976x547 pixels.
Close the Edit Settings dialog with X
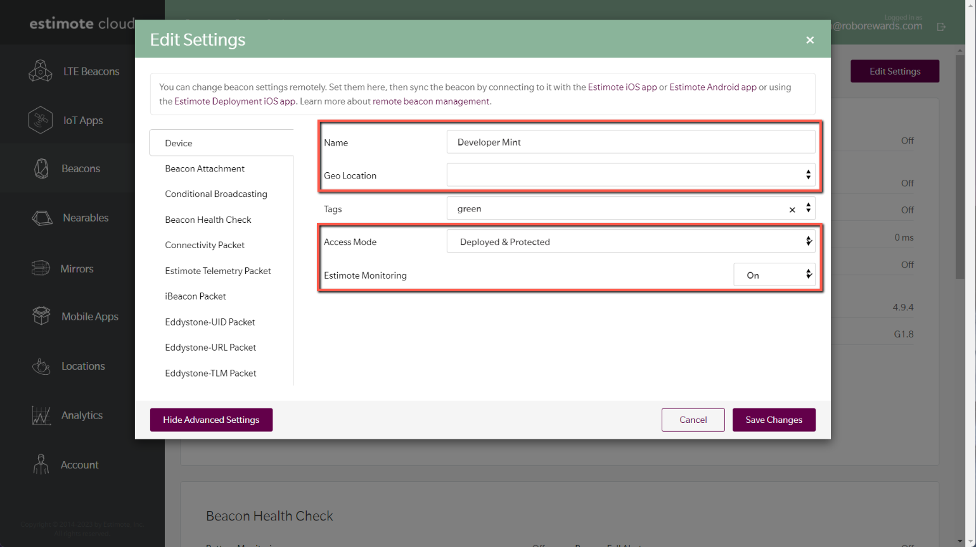[810, 40]
